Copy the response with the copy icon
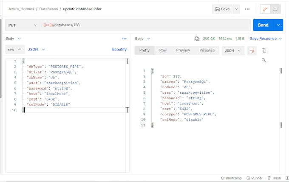Viewport: 289px width, 182px height. pos(264,50)
